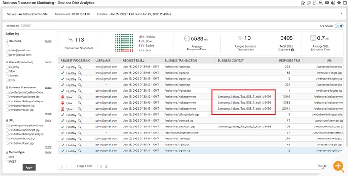Show more Business Transaction filter options
348x176 pixels.
(48, 114)
